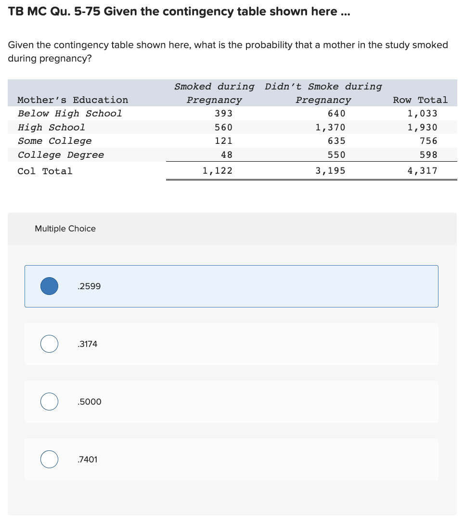Select the .3174 answer radio button
464x524 pixels.
coord(49,344)
